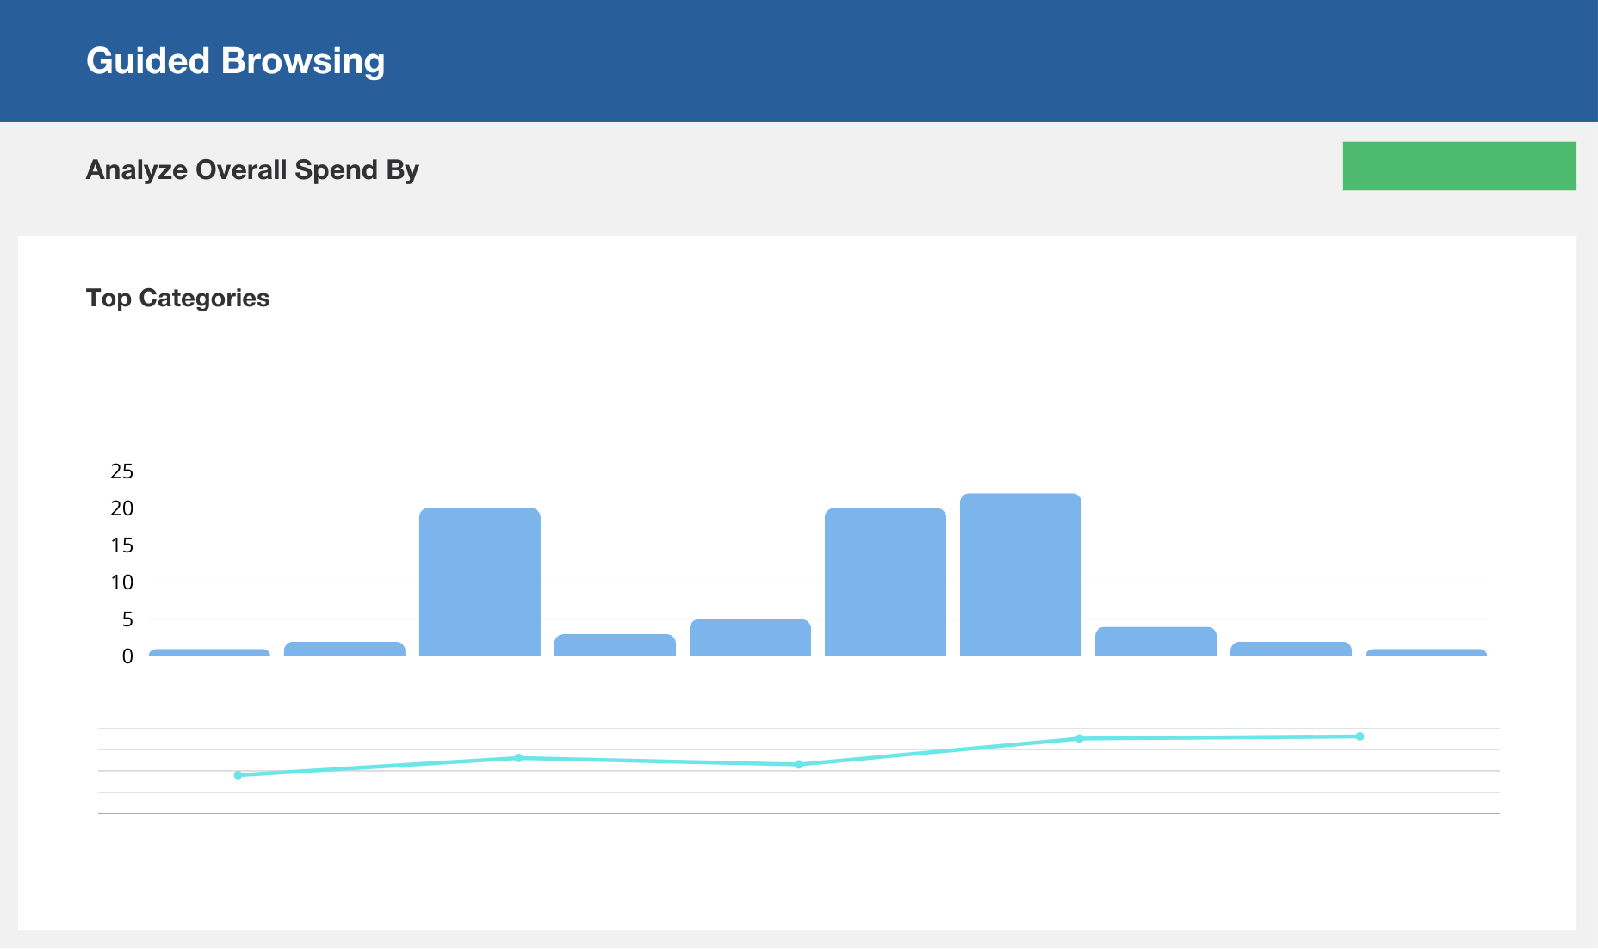Image resolution: width=1598 pixels, height=949 pixels.
Task: Click the Guided Browsing header title
Action: (236, 61)
